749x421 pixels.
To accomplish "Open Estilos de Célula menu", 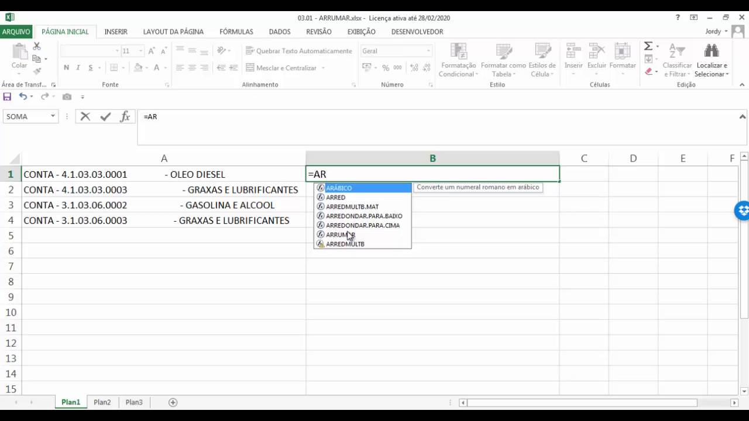I will (542, 60).
